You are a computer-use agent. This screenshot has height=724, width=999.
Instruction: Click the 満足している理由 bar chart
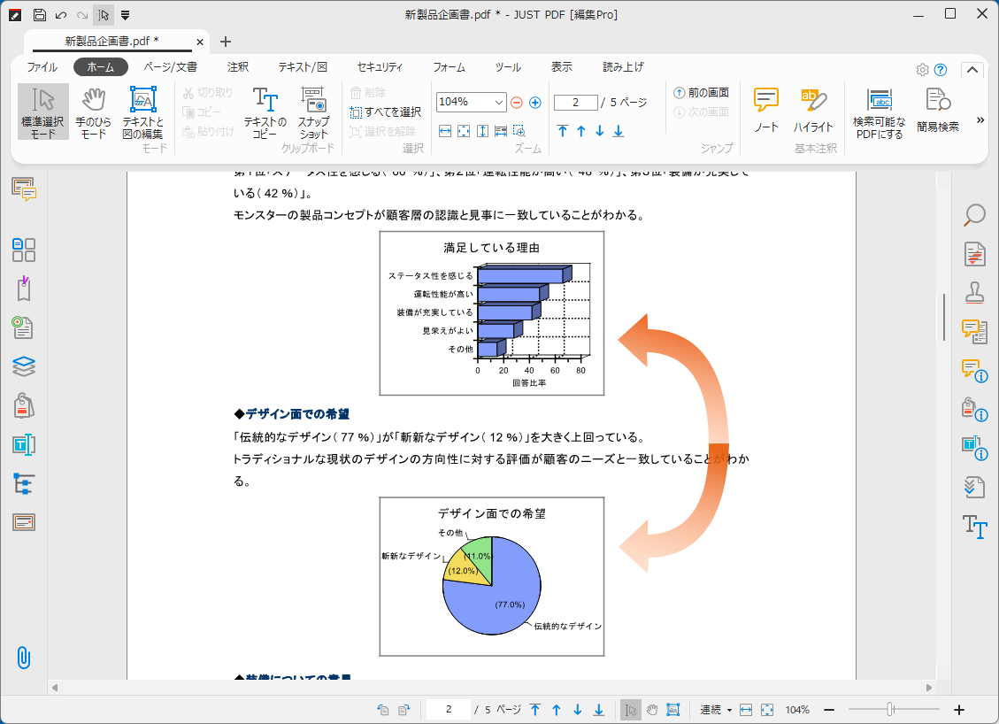point(492,313)
